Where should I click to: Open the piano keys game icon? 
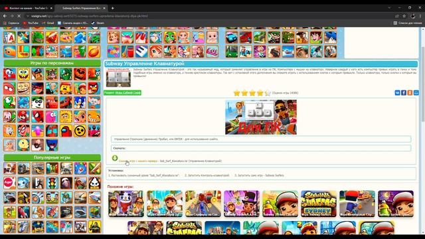[141, 52]
